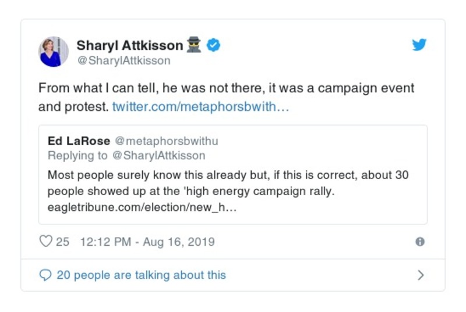Open the twitter.com/metaphorsbwith… link
This screenshot has width=466, height=312.
click(x=200, y=107)
